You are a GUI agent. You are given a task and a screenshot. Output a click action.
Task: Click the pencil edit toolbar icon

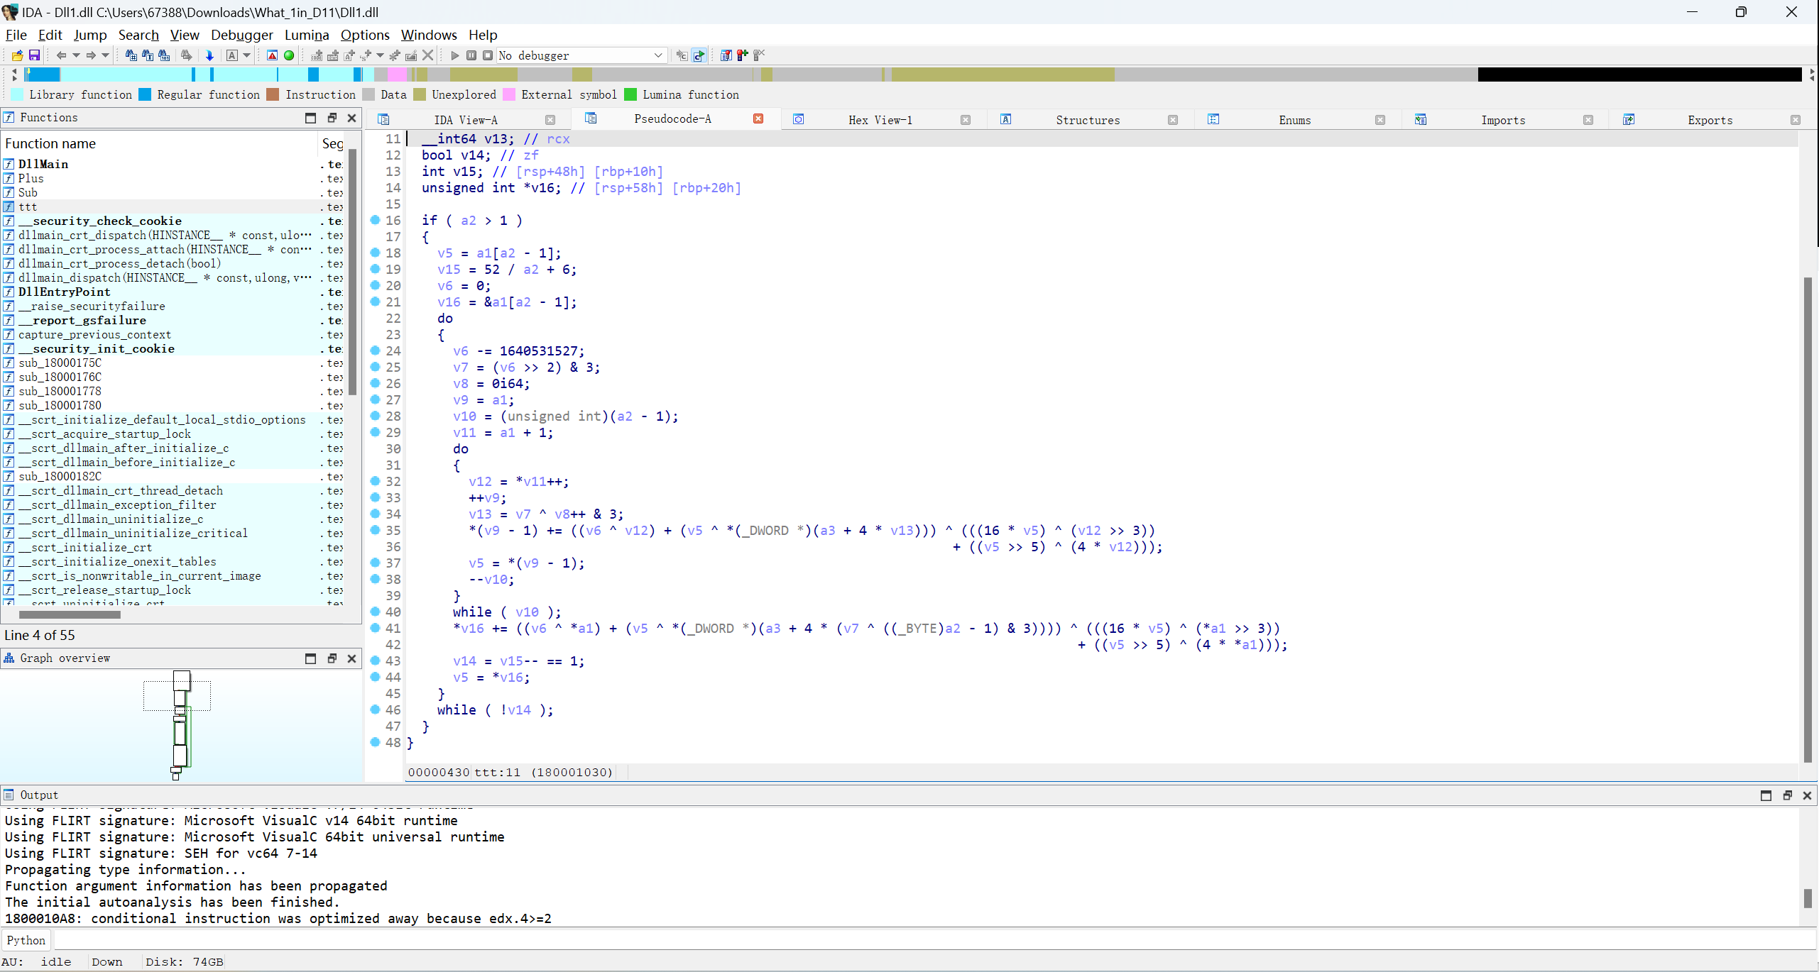tap(411, 55)
